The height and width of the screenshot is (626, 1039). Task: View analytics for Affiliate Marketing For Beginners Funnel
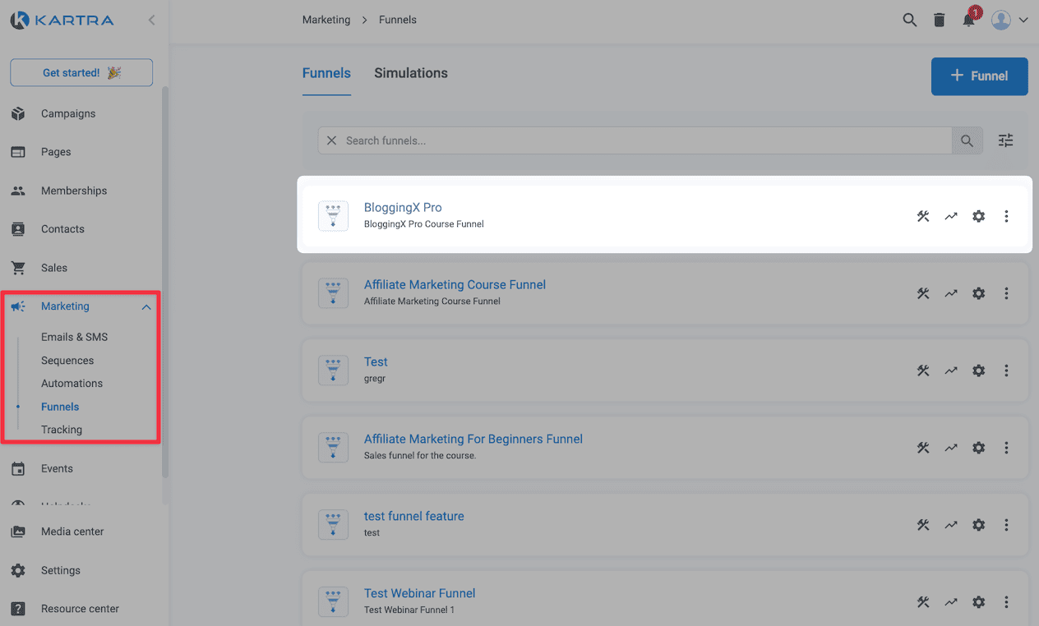[x=951, y=448]
